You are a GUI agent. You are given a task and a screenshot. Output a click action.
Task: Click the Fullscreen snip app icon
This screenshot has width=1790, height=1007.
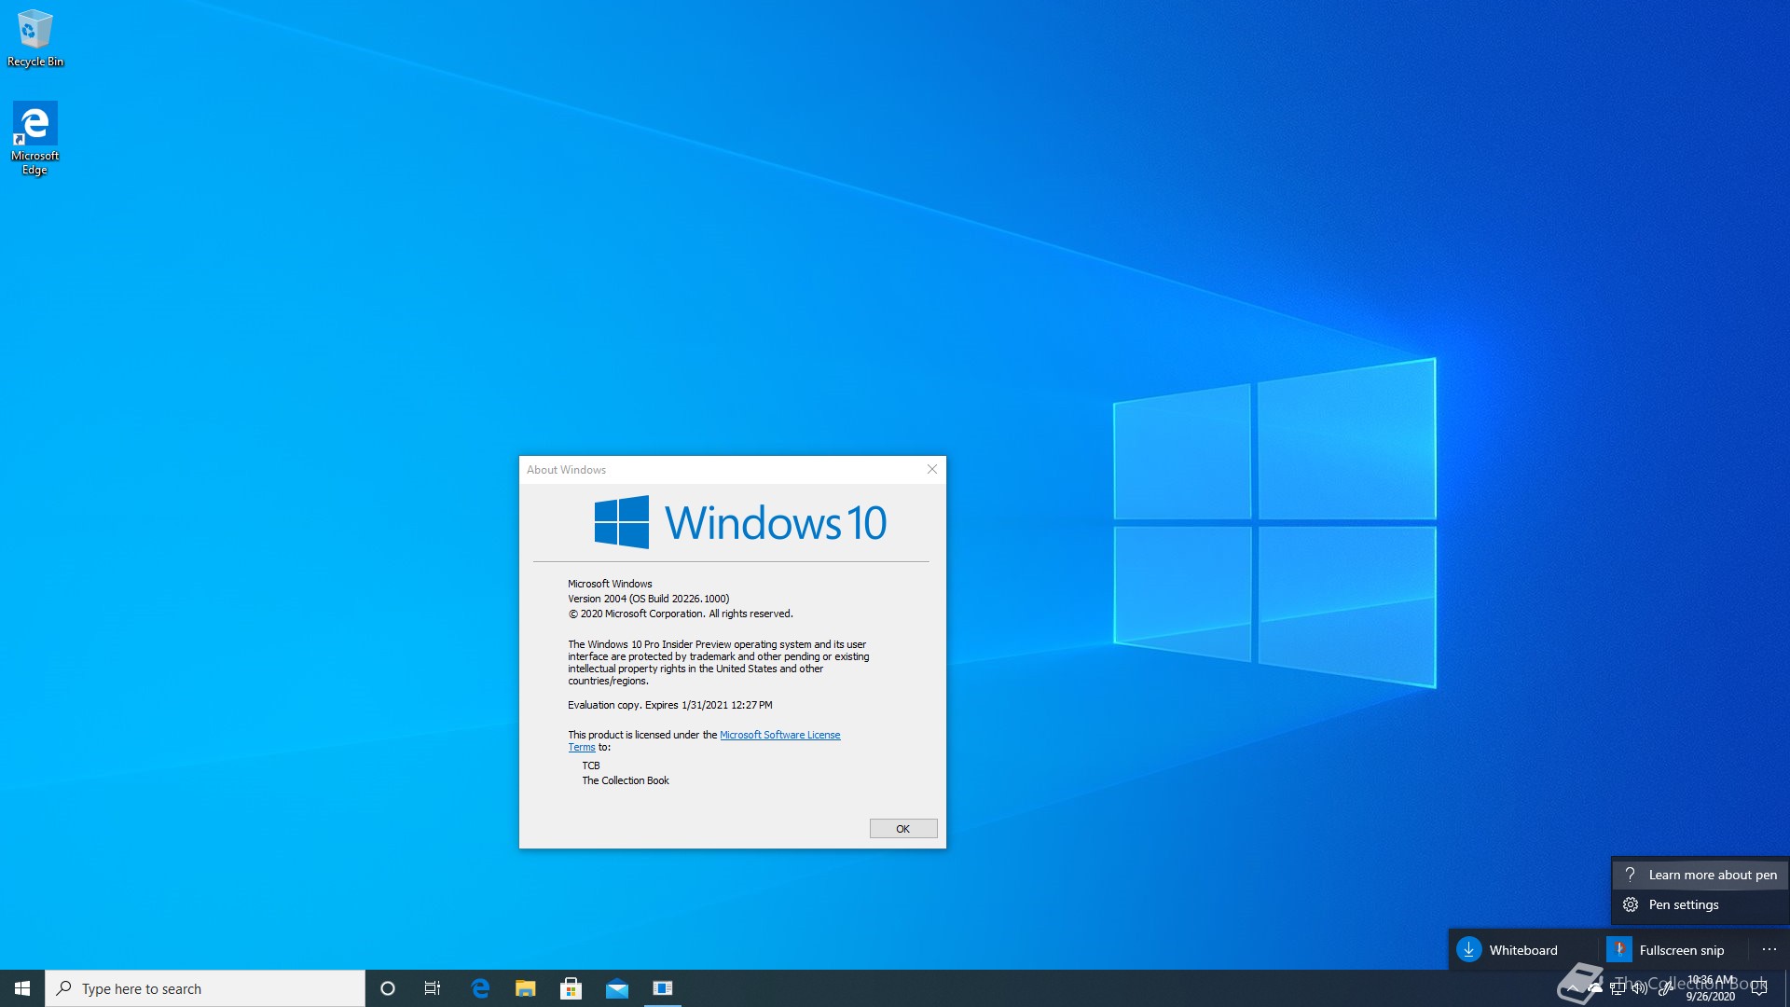[x=1619, y=950]
